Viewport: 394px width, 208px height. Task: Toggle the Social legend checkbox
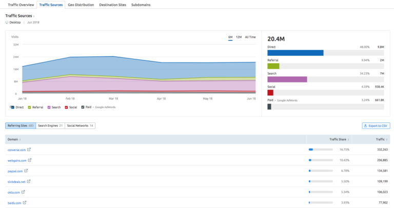[x=66, y=108]
